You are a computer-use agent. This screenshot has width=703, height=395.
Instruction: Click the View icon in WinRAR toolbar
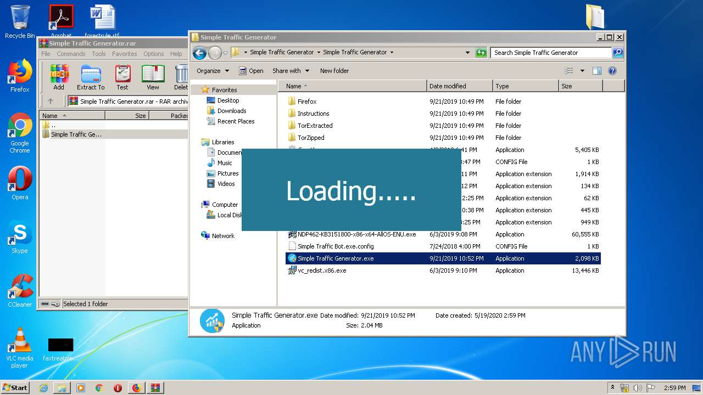[153, 77]
